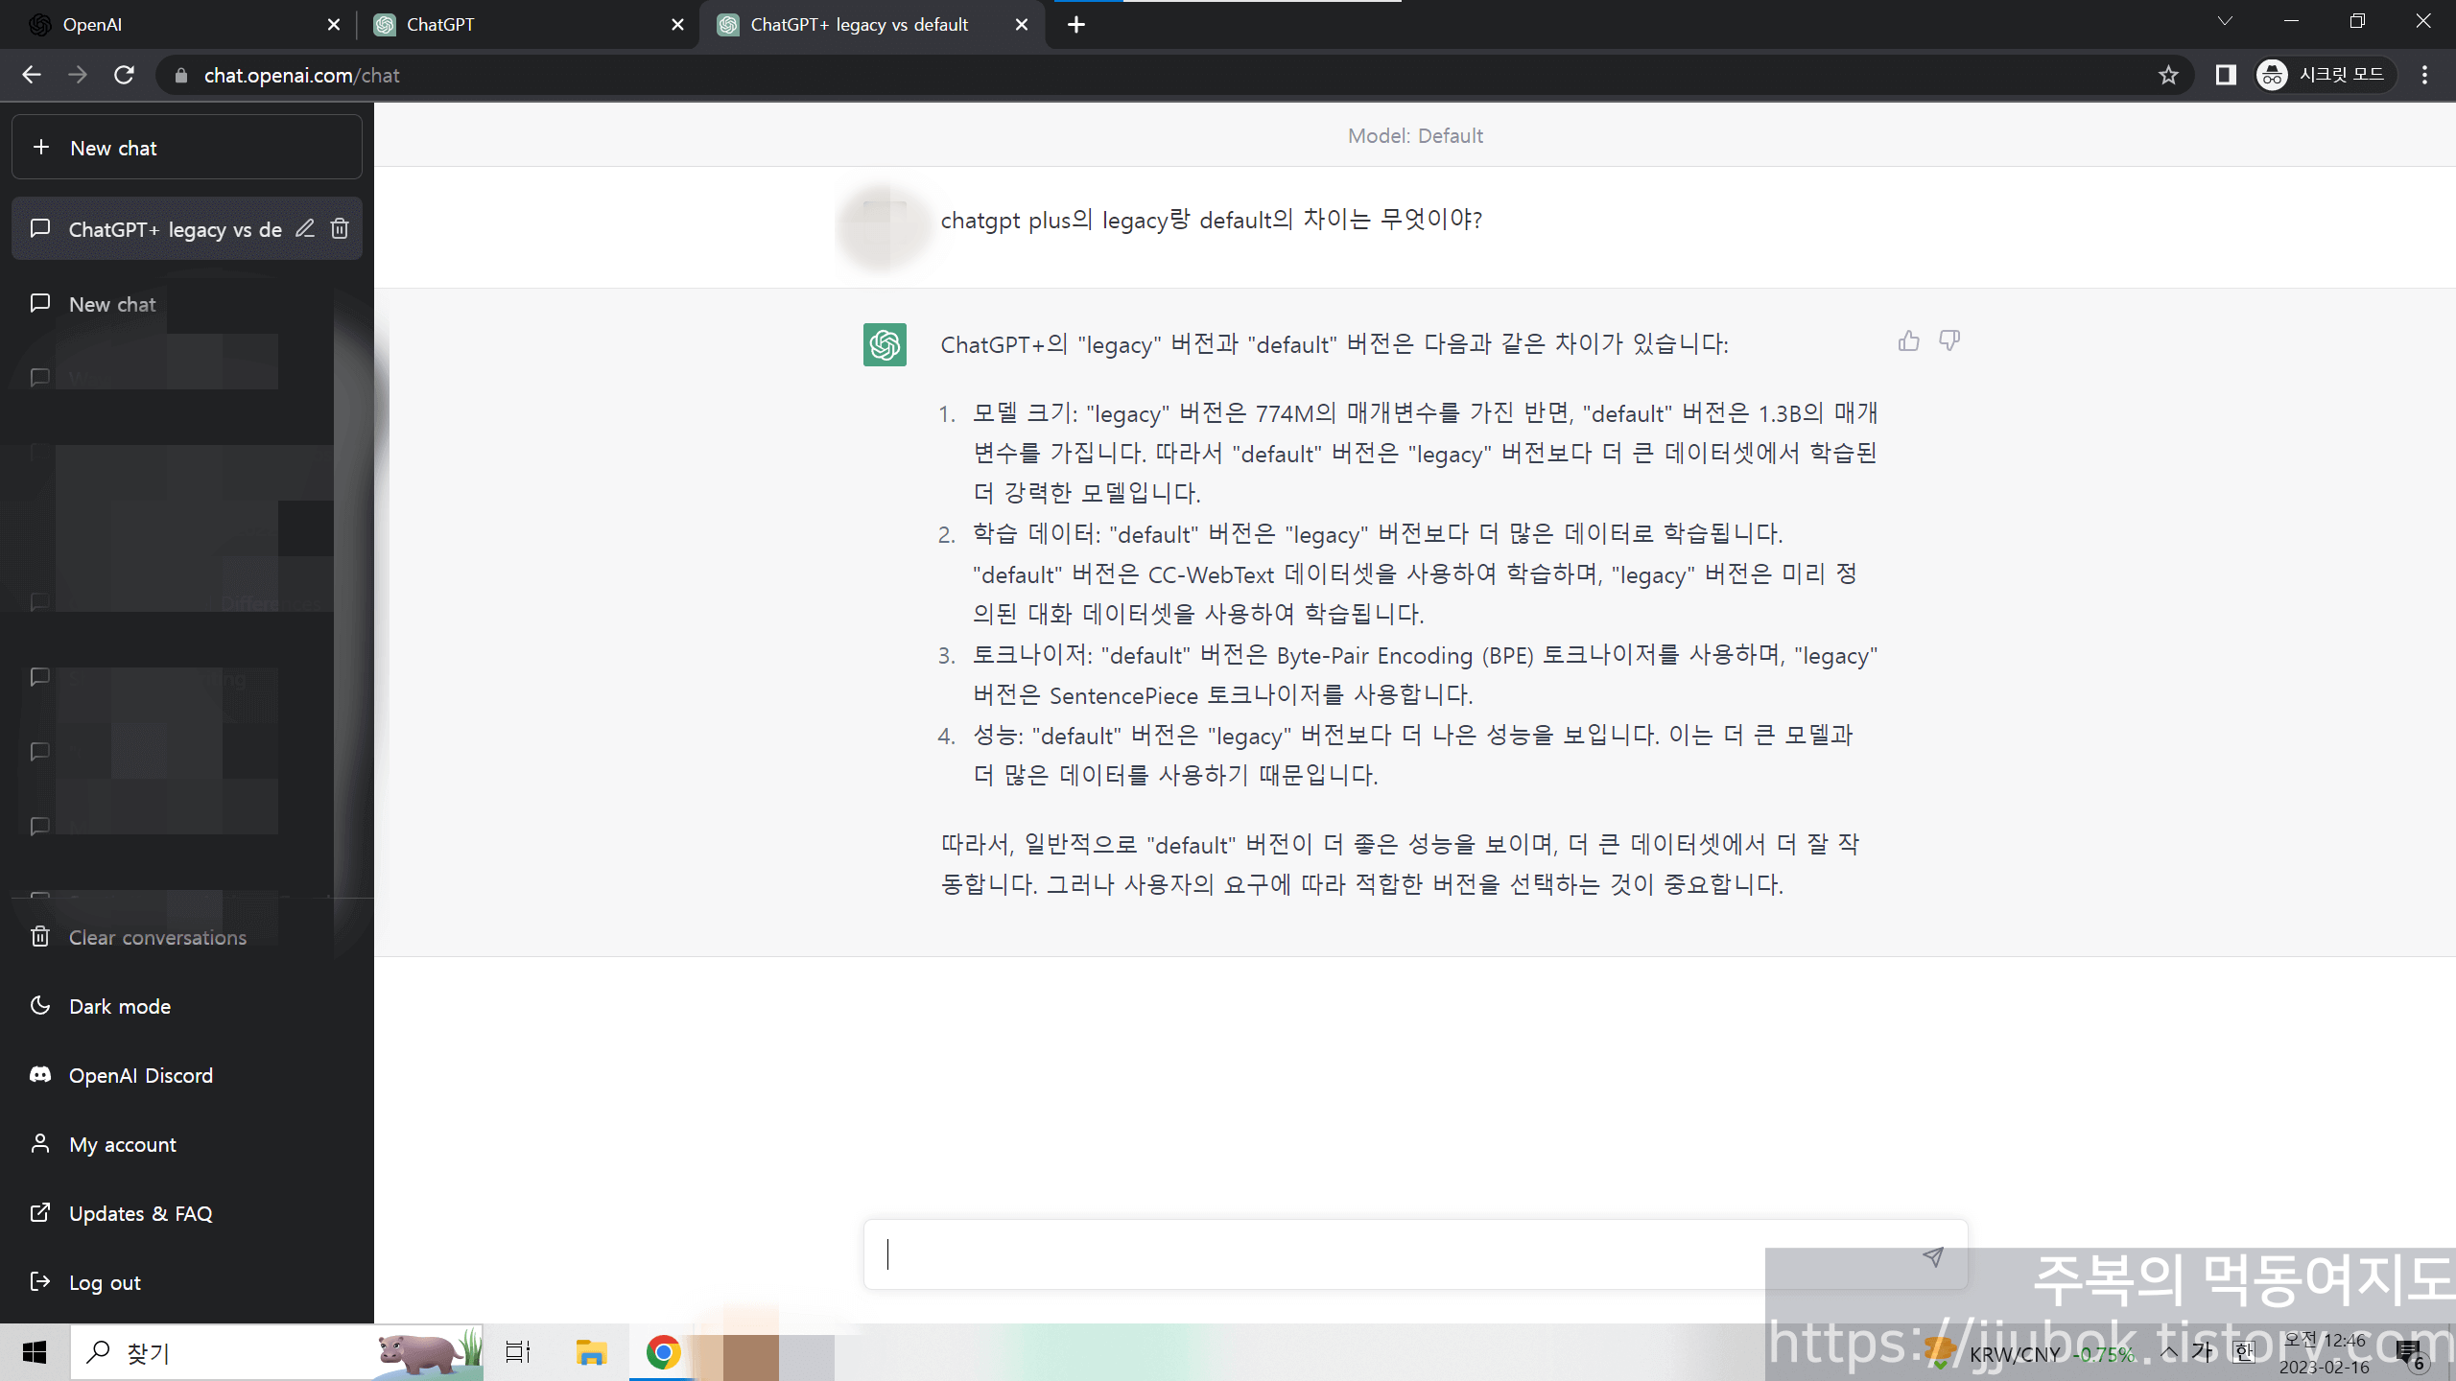The height and width of the screenshot is (1381, 2456).
Task: Give thumbs down to ChatGPT's response
Action: [x=1949, y=340]
